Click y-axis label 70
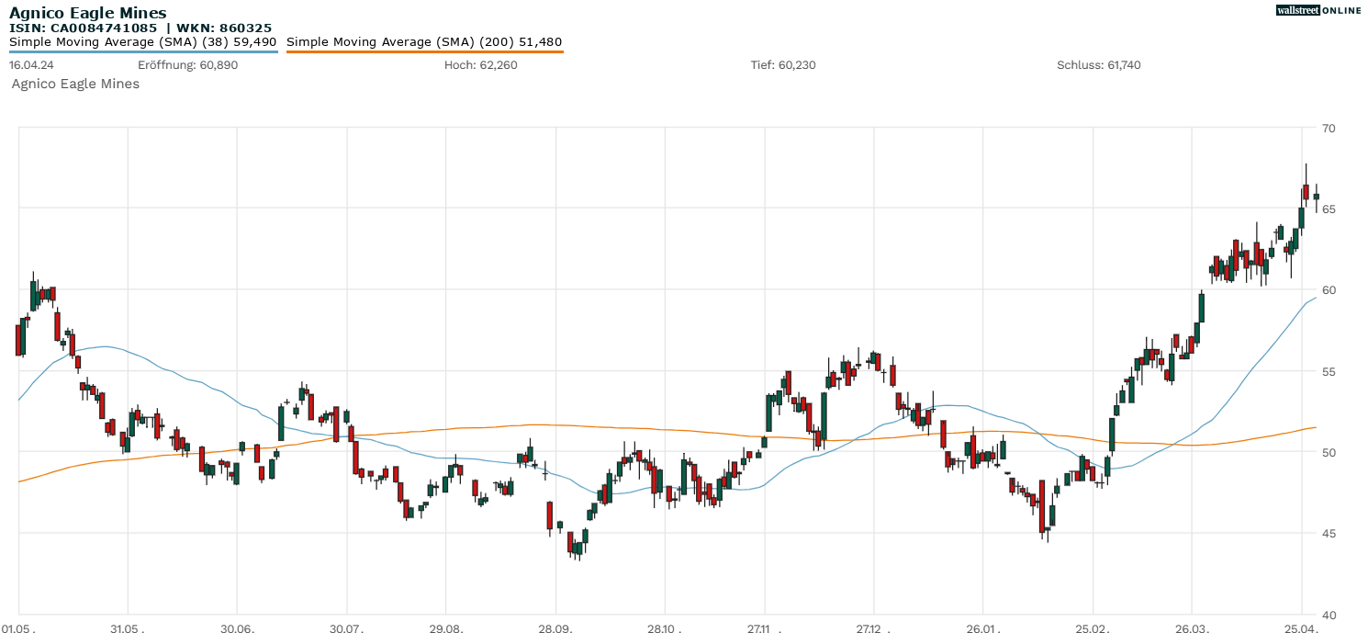Viewport: 1368px width, 633px height. [x=1329, y=128]
